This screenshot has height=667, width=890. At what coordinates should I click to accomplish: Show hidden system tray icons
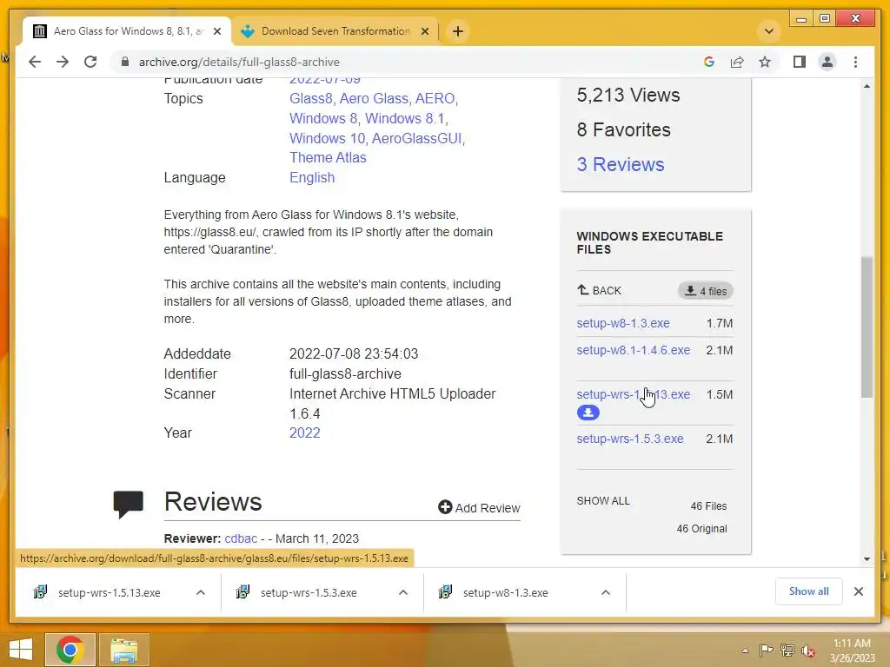coord(745,650)
